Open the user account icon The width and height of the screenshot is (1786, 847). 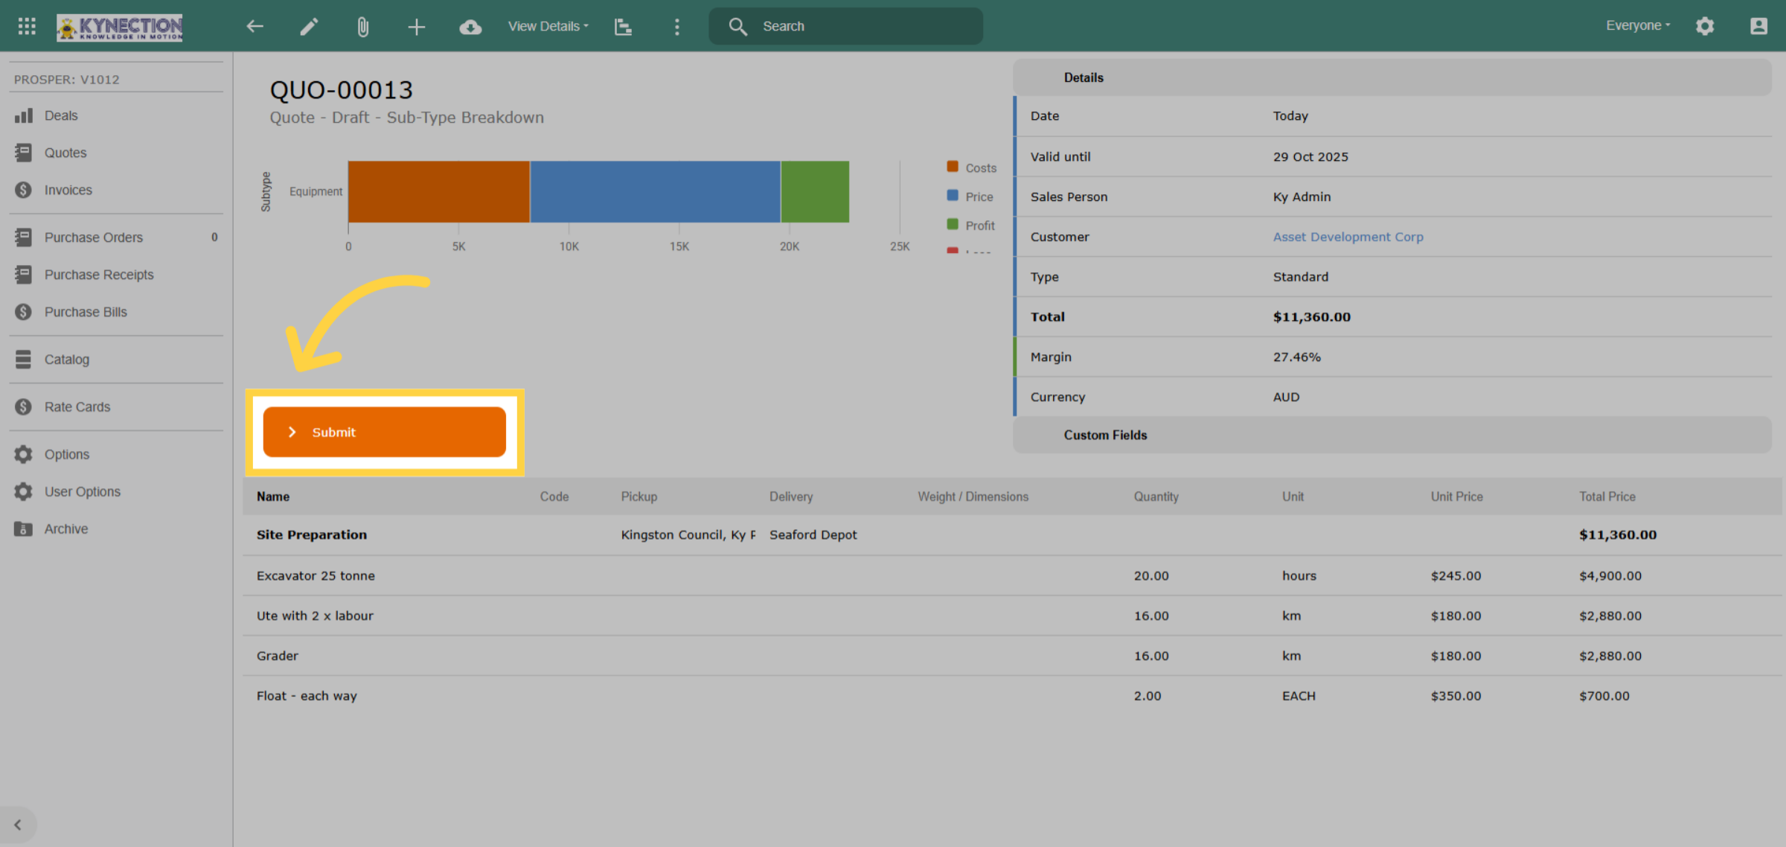(x=1758, y=26)
